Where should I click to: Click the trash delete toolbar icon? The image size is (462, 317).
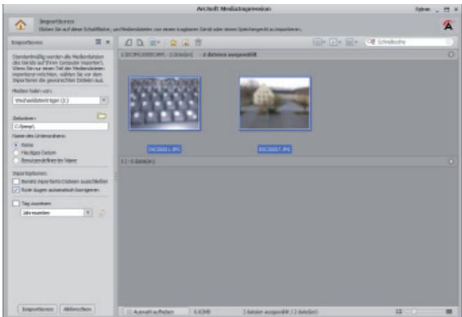(x=198, y=43)
